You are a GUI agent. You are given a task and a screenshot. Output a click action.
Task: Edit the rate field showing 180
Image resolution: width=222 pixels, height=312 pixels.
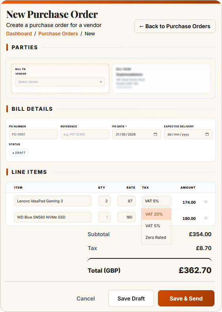click(126, 217)
